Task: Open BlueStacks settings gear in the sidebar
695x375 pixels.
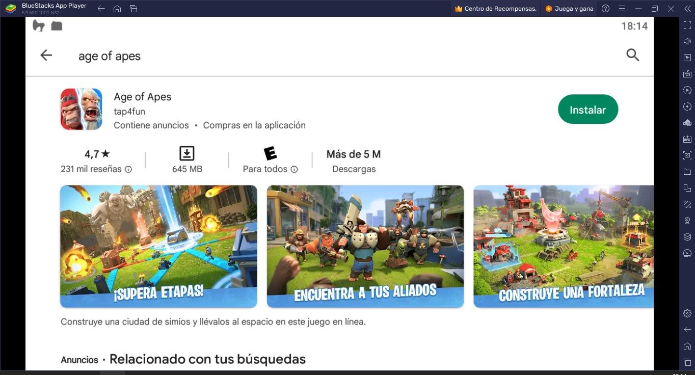Action: click(687, 313)
